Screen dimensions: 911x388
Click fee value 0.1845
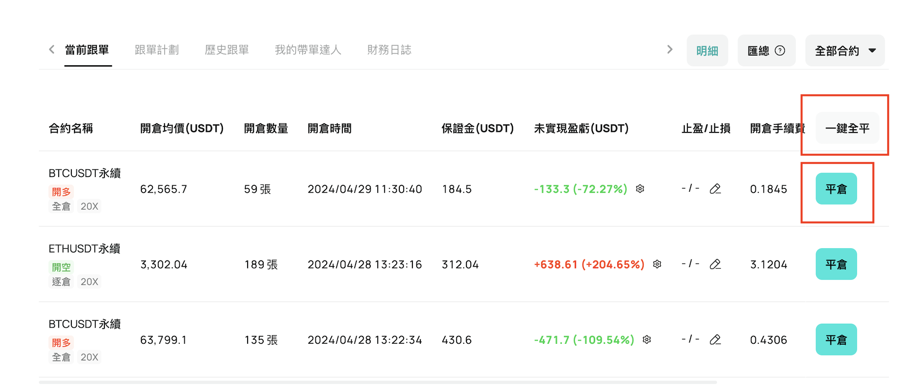pyautogui.click(x=769, y=189)
